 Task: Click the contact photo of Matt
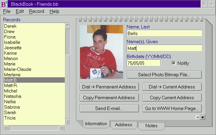tap(102, 52)
